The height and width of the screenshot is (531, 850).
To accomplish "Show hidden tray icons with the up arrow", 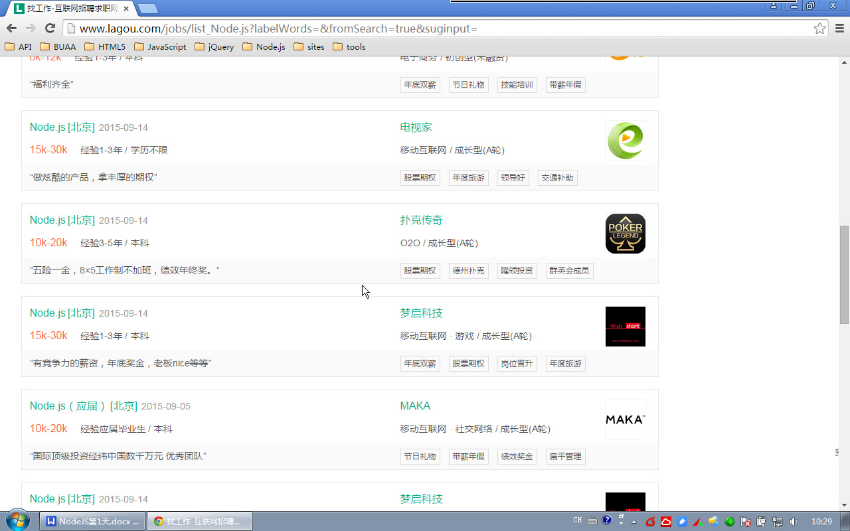I will pyautogui.click(x=634, y=522).
